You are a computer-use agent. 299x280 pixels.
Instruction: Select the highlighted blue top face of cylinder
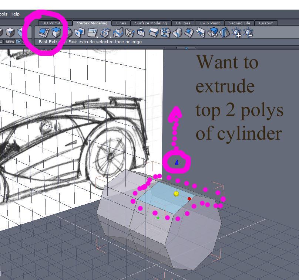pyautogui.click(x=166, y=198)
